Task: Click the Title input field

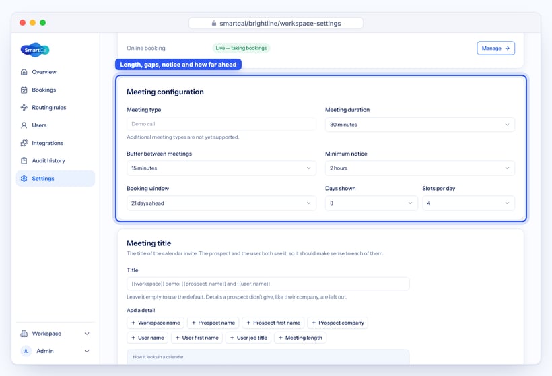Action: (x=268, y=284)
